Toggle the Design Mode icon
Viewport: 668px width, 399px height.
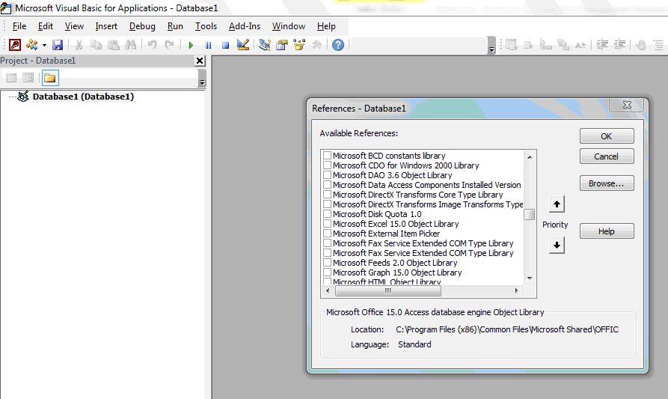[243, 44]
